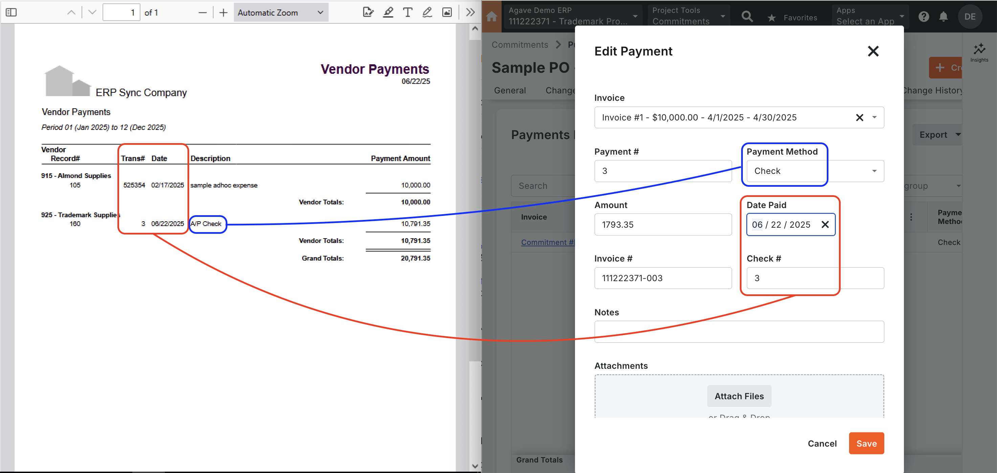This screenshot has width=997, height=473.
Task: Go to next page in PDF viewer
Action: pos(92,13)
